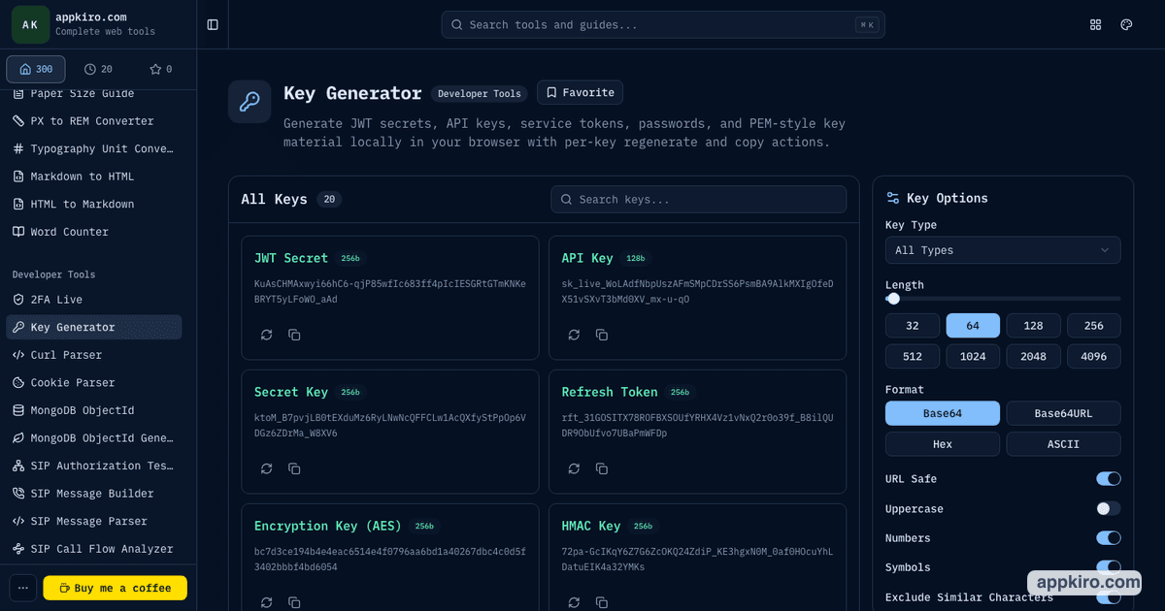Screen dimensions: 1165x611
Task: Copy the API Key value
Action: [x=602, y=335]
